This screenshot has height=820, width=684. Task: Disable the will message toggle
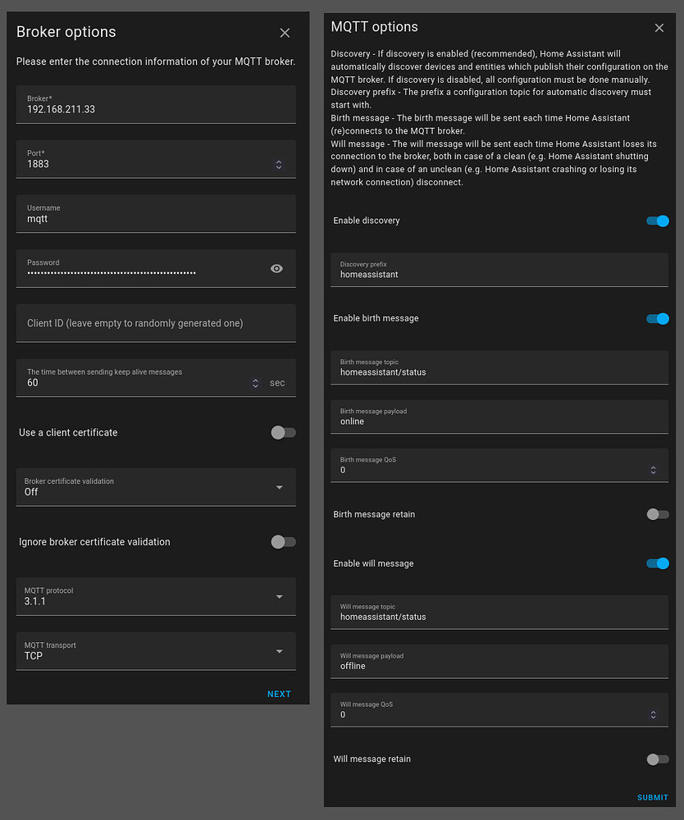657,563
